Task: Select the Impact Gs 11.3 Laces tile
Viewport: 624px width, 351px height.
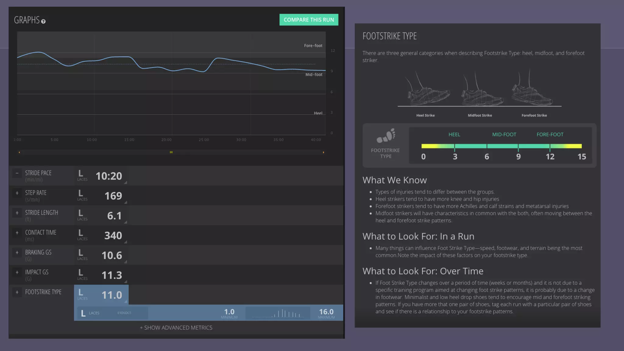Action: point(101,275)
